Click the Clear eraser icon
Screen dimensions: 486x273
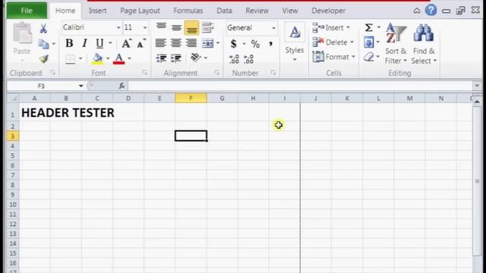click(369, 57)
